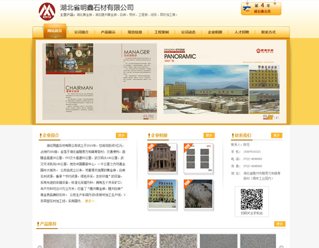Open the 联系方式 navigation item
Viewport: 319px width, 248px height.
coord(268,32)
